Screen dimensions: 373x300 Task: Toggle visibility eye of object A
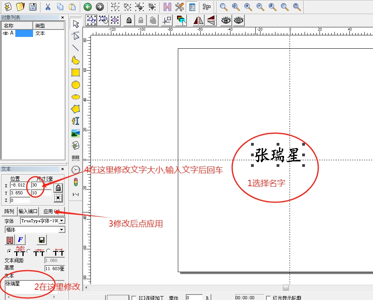[5, 33]
